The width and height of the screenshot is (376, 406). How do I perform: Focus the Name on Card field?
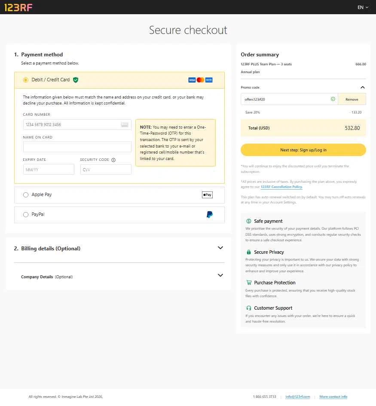[x=77, y=147]
